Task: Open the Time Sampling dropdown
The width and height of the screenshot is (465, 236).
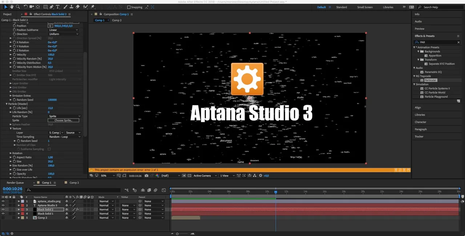Action: point(64,137)
